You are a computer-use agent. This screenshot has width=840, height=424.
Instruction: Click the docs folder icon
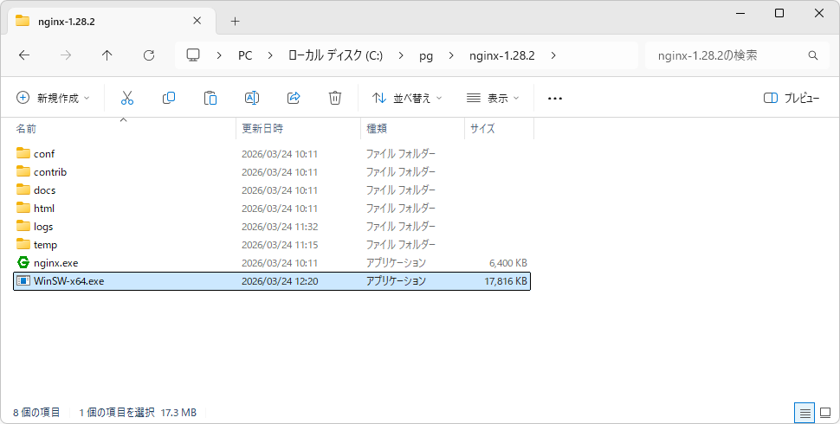point(23,190)
